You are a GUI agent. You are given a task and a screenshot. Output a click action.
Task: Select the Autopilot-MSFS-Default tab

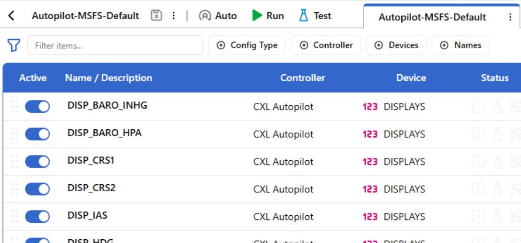tap(432, 17)
